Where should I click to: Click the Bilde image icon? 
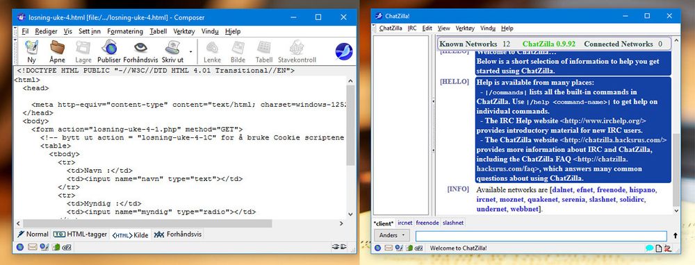pyautogui.click(x=238, y=47)
